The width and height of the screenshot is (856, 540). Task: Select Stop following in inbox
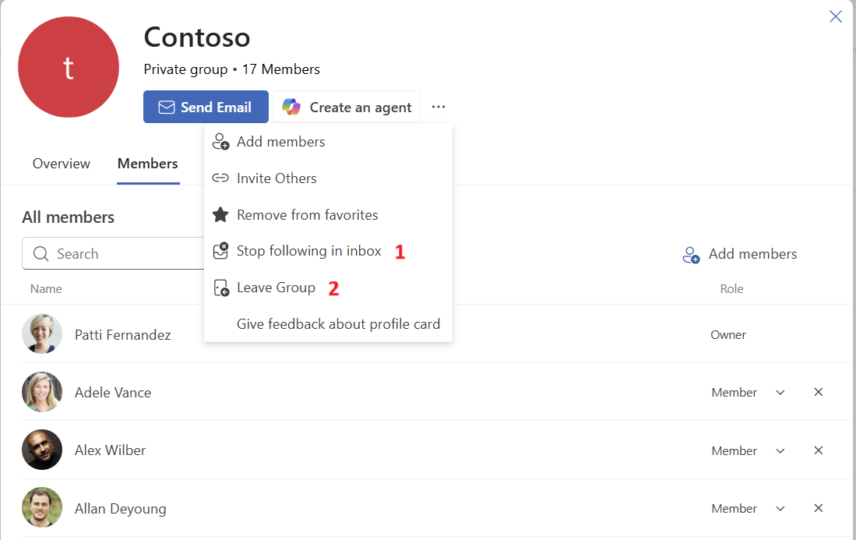click(328, 251)
